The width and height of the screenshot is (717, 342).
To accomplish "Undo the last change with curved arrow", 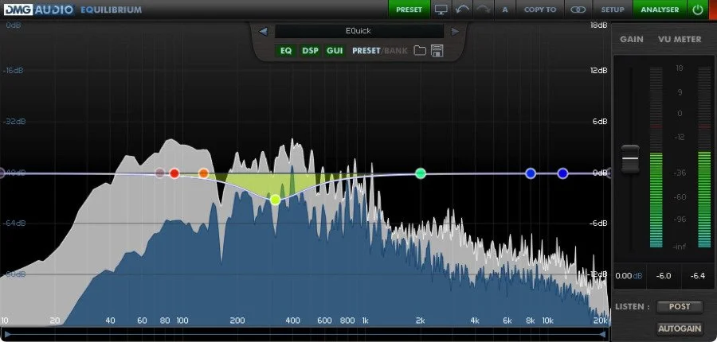I will [462, 10].
